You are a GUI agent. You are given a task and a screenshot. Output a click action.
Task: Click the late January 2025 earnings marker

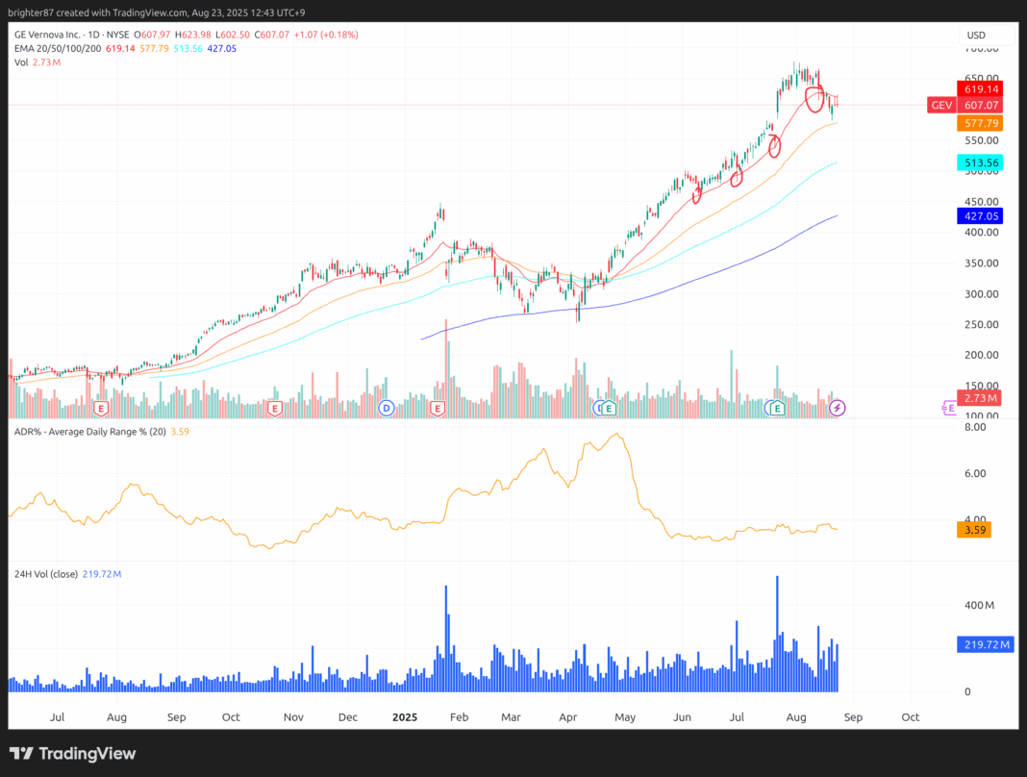pyautogui.click(x=438, y=408)
